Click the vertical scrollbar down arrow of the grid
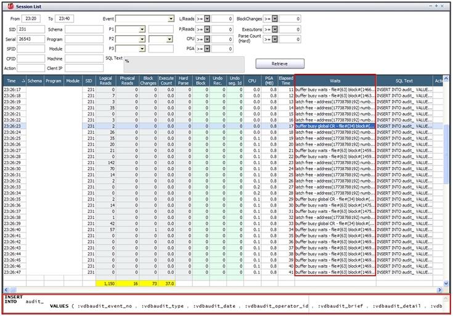The image size is (453, 317). (x=446, y=284)
